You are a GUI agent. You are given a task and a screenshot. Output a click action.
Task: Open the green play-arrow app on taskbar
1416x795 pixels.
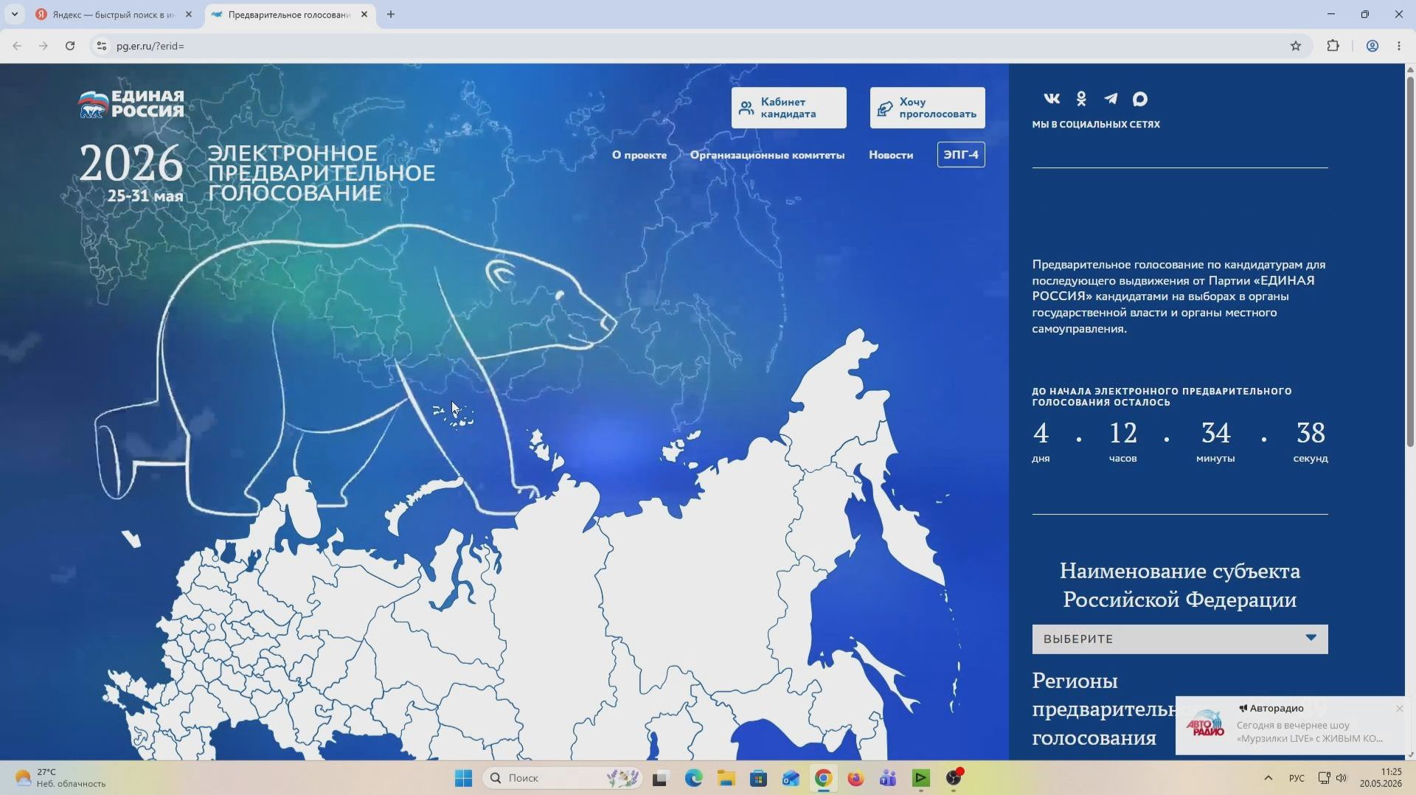(x=921, y=778)
